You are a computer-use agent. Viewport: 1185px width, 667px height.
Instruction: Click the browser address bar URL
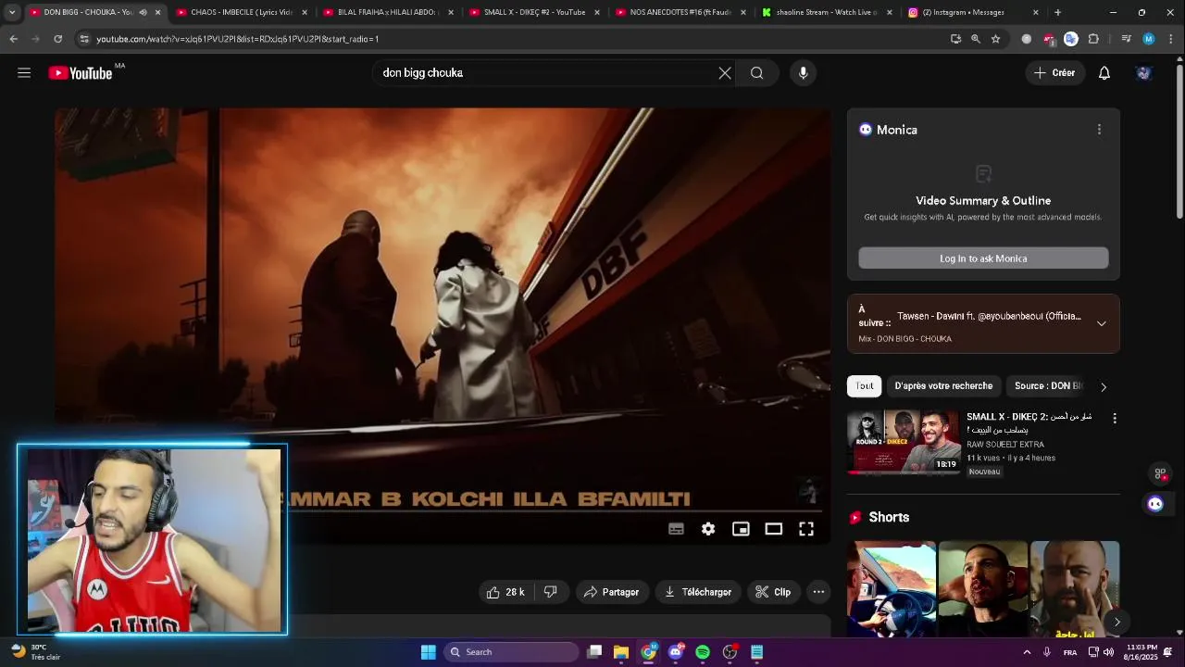237,39
